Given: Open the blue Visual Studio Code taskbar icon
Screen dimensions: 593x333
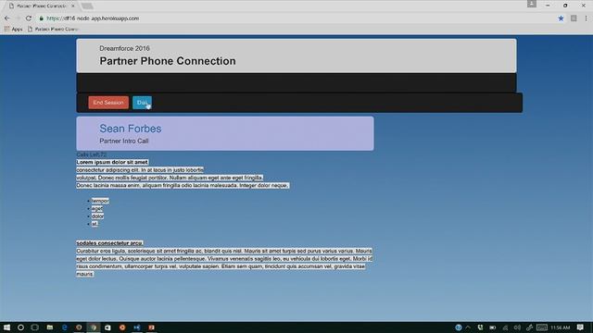Looking at the screenshot, I should (137, 327).
